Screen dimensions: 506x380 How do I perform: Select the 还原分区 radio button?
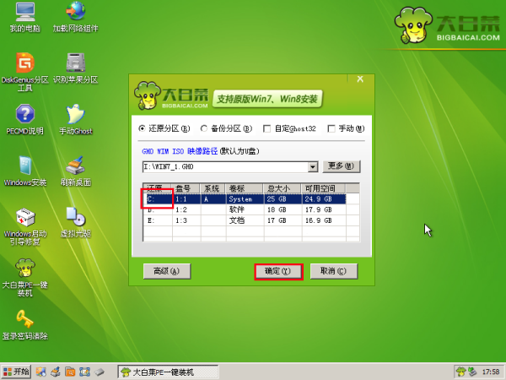[x=142, y=128]
